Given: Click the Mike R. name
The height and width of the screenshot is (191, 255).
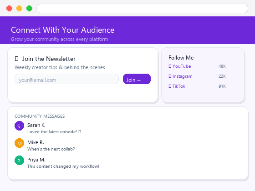Looking at the screenshot, I should pos(36,142).
